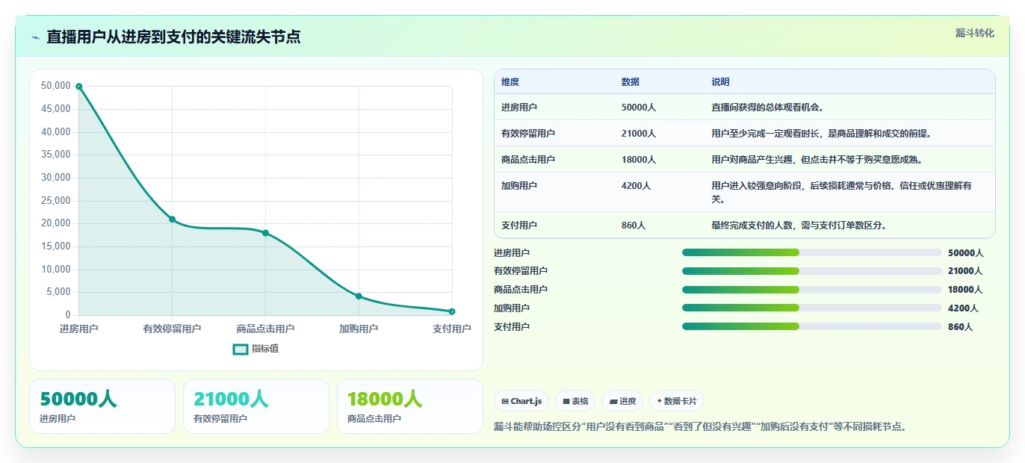Image resolution: width=1025 pixels, height=463 pixels.
Task: Click the description 直播间获得的总体观看机会
Action: point(767,108)
